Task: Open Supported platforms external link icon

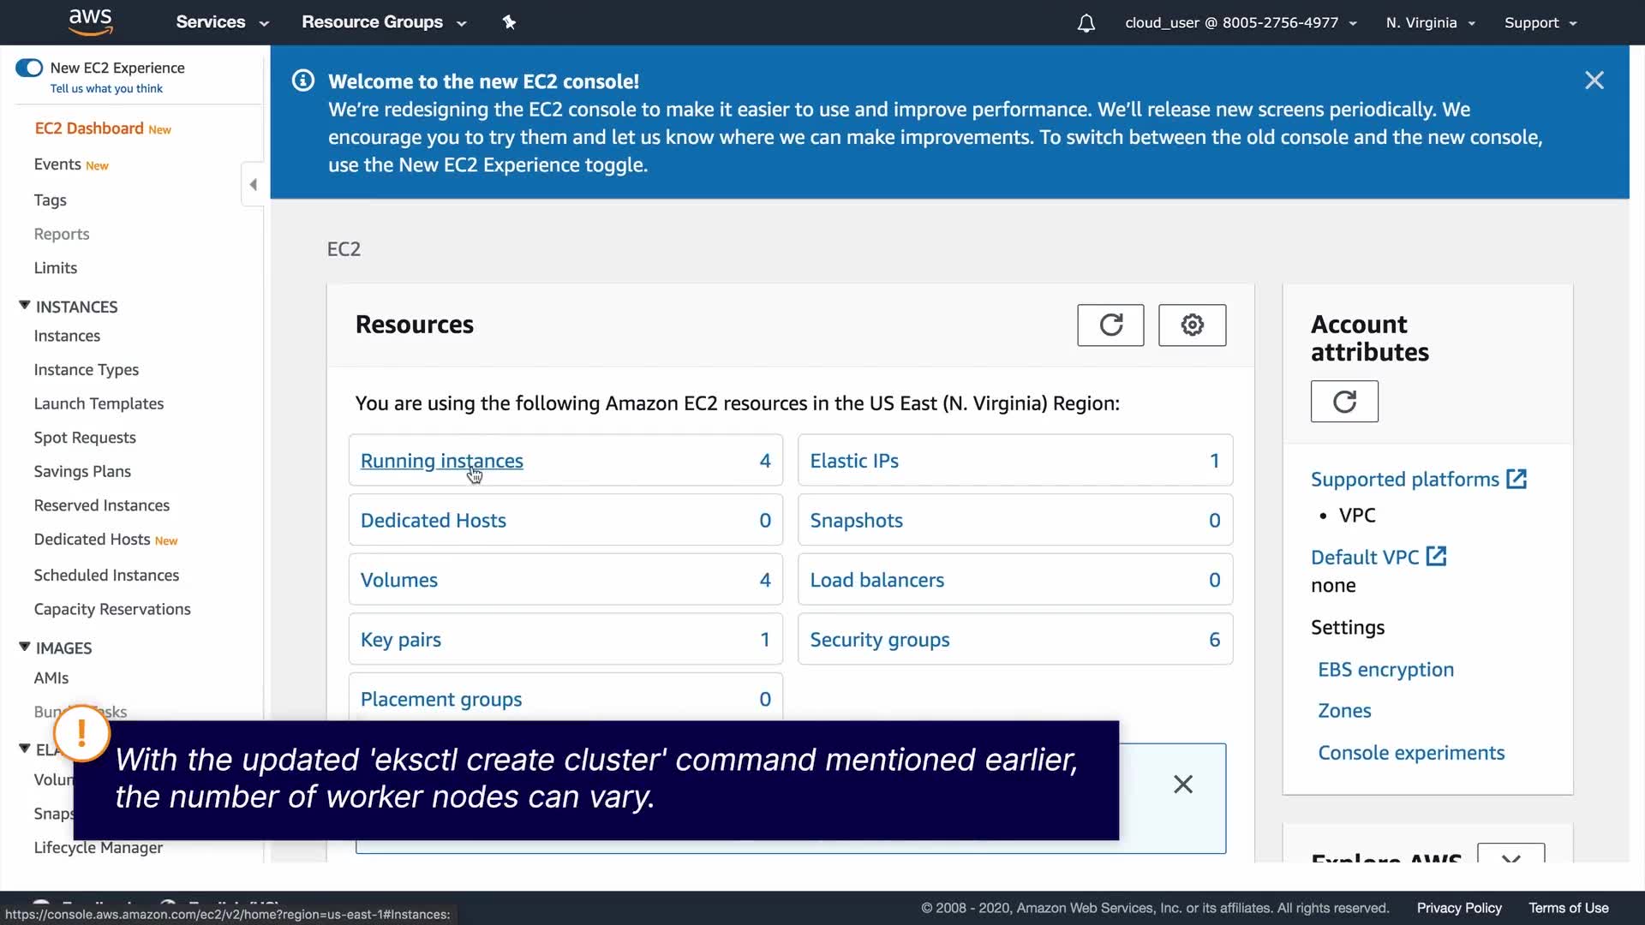Action: point(1516,479)
